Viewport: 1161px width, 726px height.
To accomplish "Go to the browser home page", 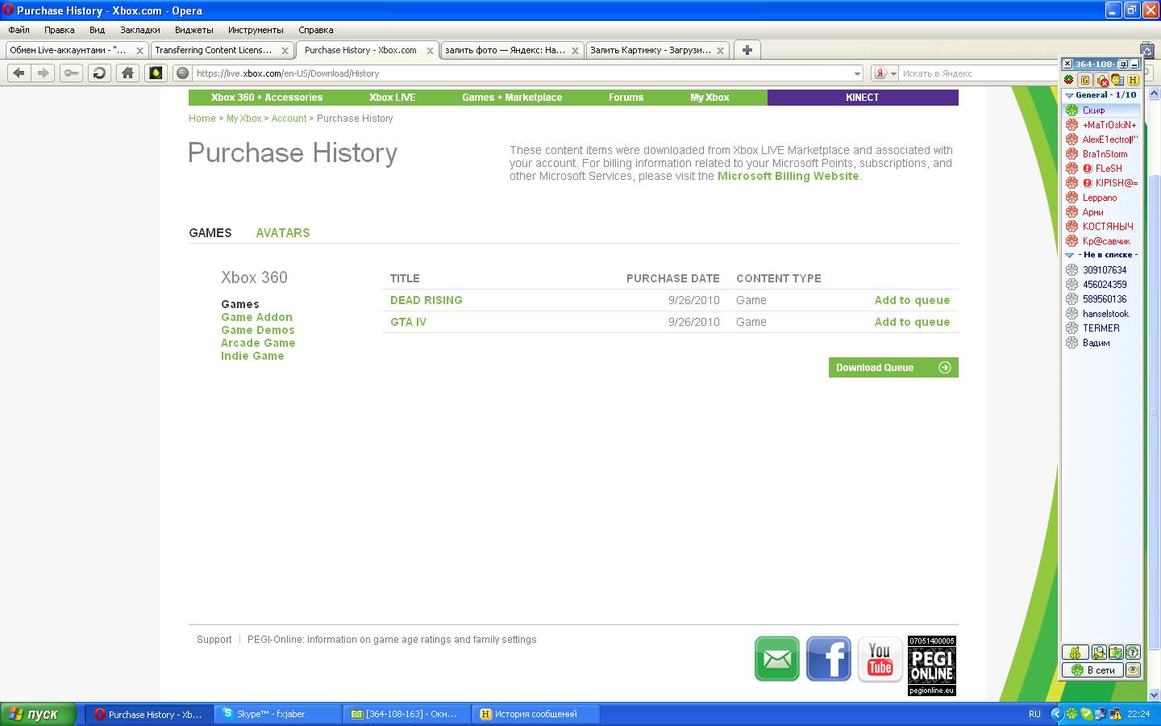I will (127, 73).
